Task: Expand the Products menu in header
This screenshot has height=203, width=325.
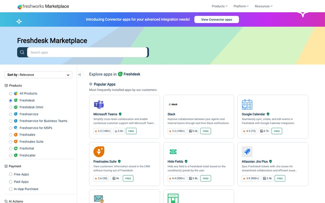Action: tap(220, 6)
